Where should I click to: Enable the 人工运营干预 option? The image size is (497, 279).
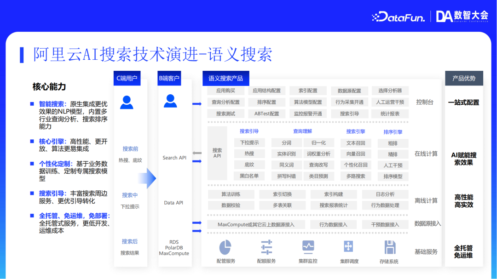click(390, 102)
